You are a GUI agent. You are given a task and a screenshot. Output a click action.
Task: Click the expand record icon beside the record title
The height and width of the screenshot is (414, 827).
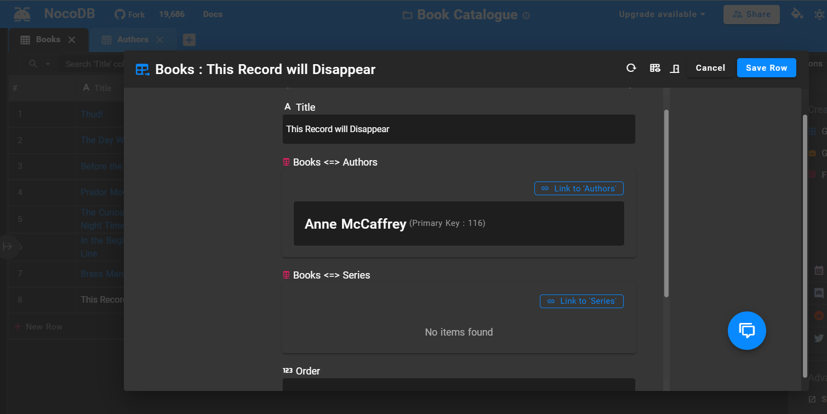click(x=142, y=69)
